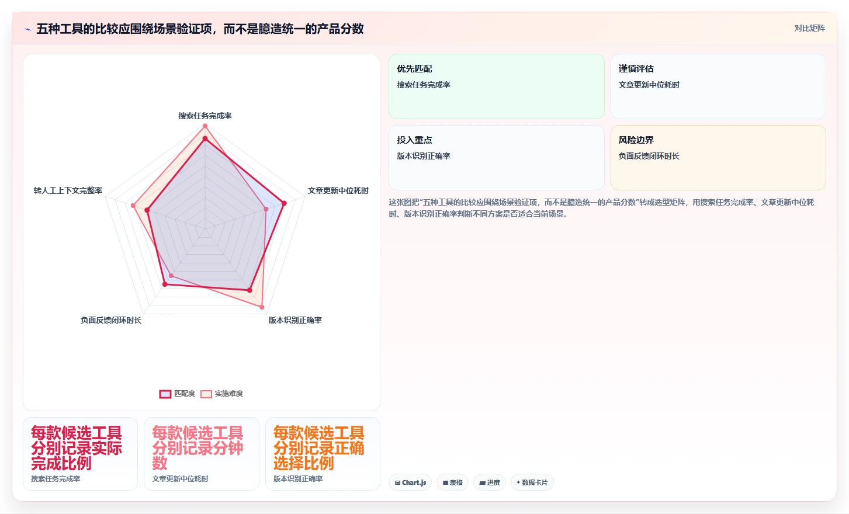The image size is (849, 514).
Task: Click the 对比矩阵 label in header
Action: [x=809, y=28]
